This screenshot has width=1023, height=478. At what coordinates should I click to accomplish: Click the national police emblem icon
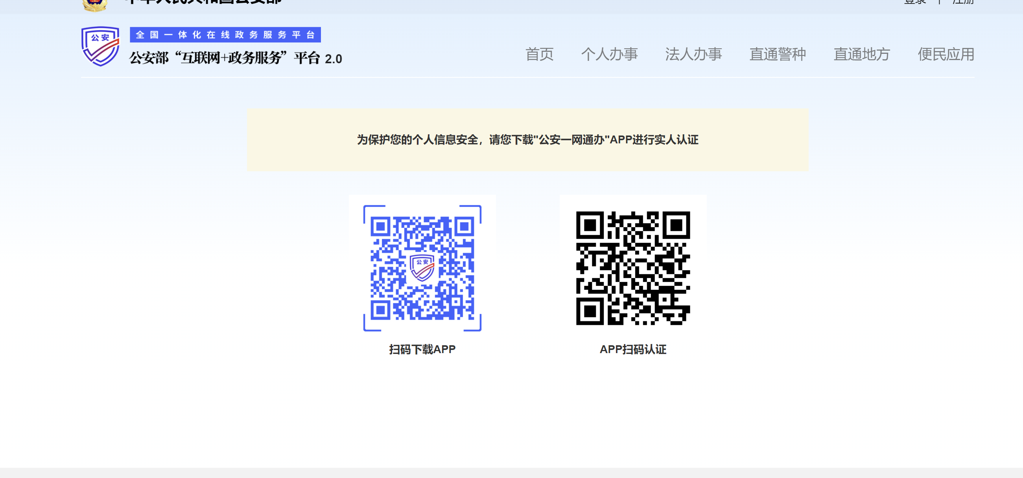click(95, 5)
